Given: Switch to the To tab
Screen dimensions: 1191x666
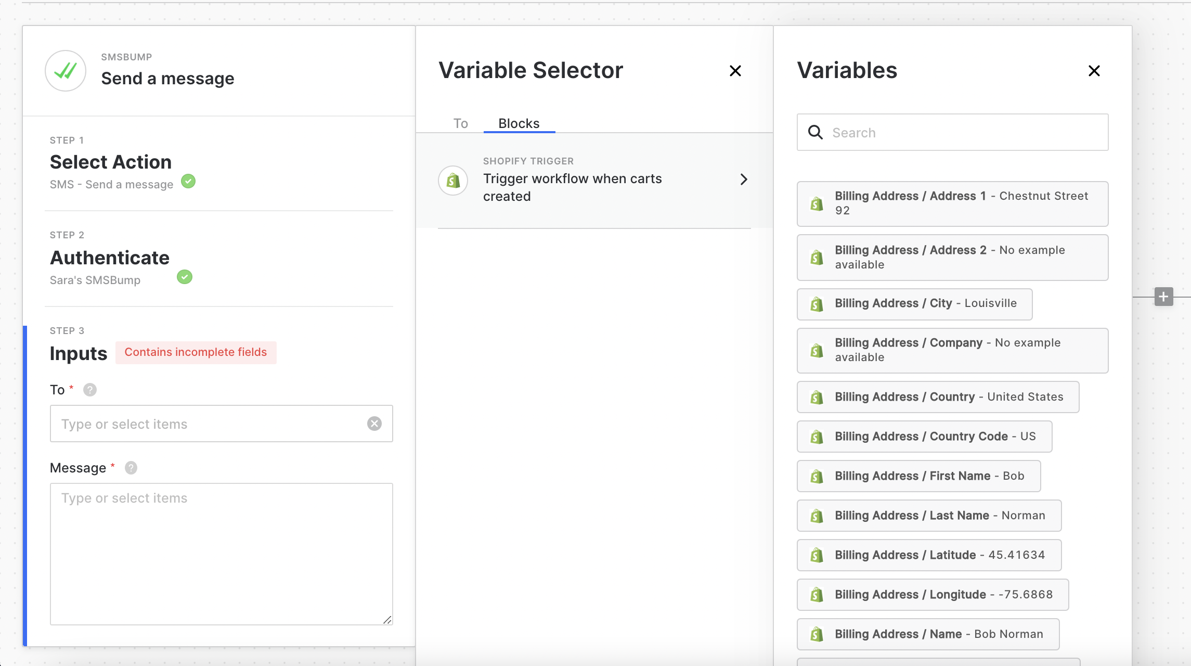Looking at the screenshot, I should point(460,123).
